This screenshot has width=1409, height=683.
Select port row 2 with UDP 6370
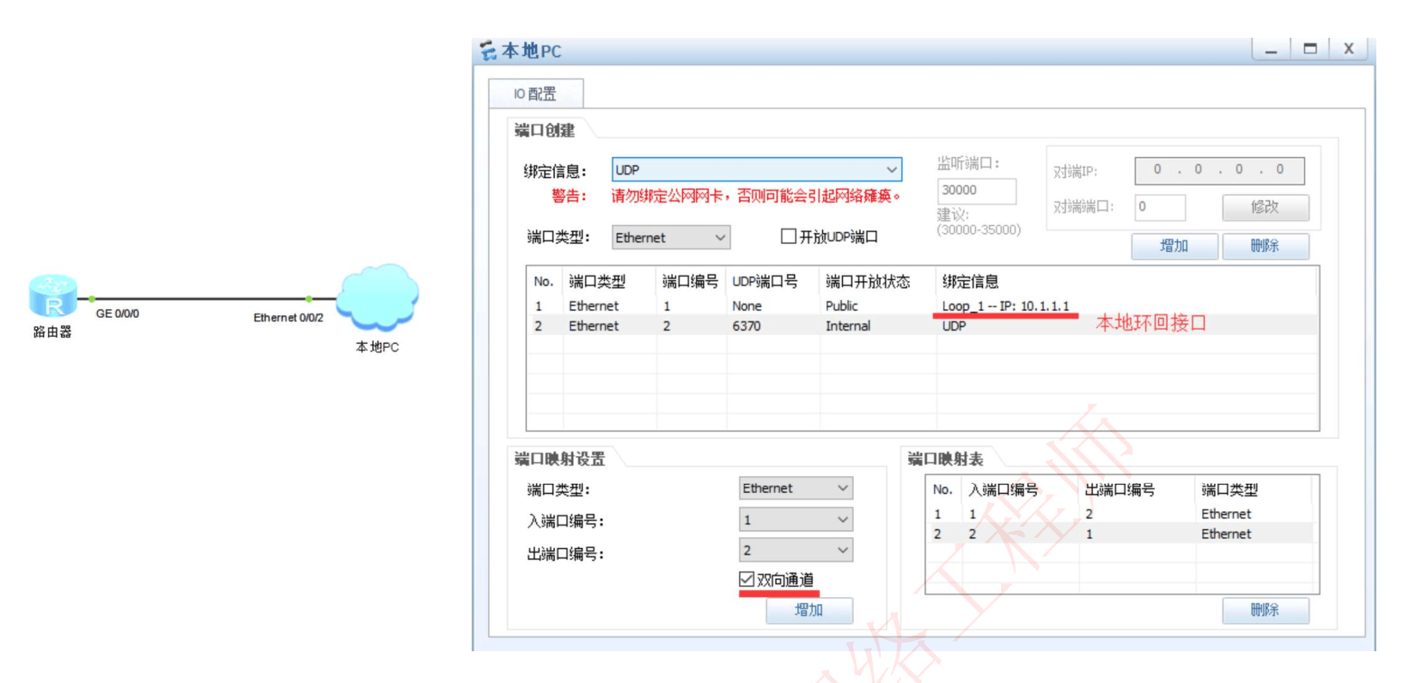click(x=922, y=326)
